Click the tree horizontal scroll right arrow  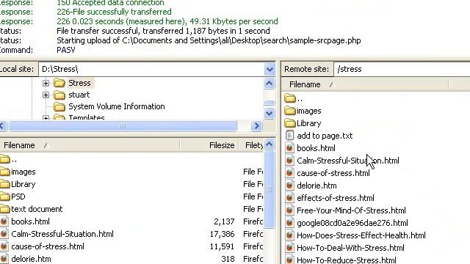[x=256, y=125]
